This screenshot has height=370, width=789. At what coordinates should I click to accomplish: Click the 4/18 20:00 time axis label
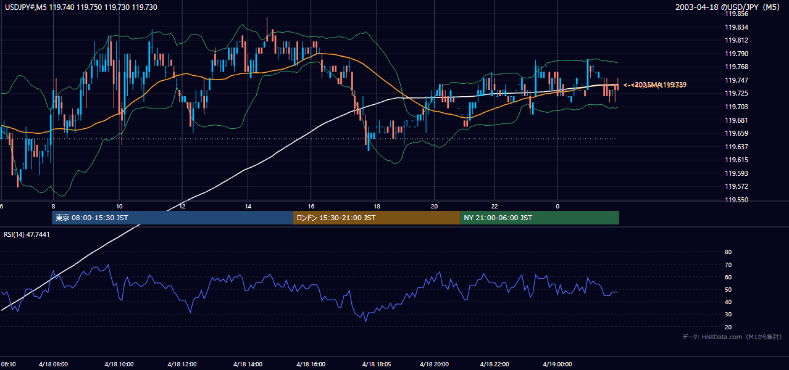click(434, 364)
